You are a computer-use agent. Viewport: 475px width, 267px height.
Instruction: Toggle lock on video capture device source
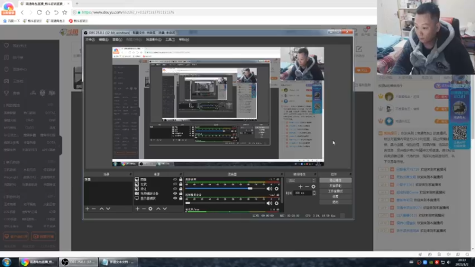click(180, 193)
